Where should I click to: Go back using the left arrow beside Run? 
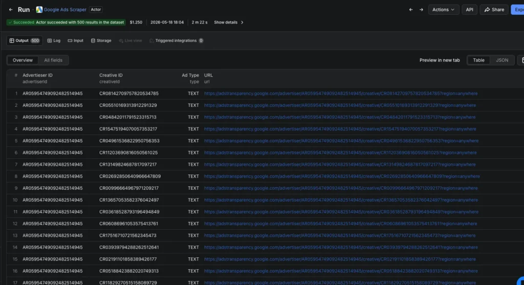point(11,10)
